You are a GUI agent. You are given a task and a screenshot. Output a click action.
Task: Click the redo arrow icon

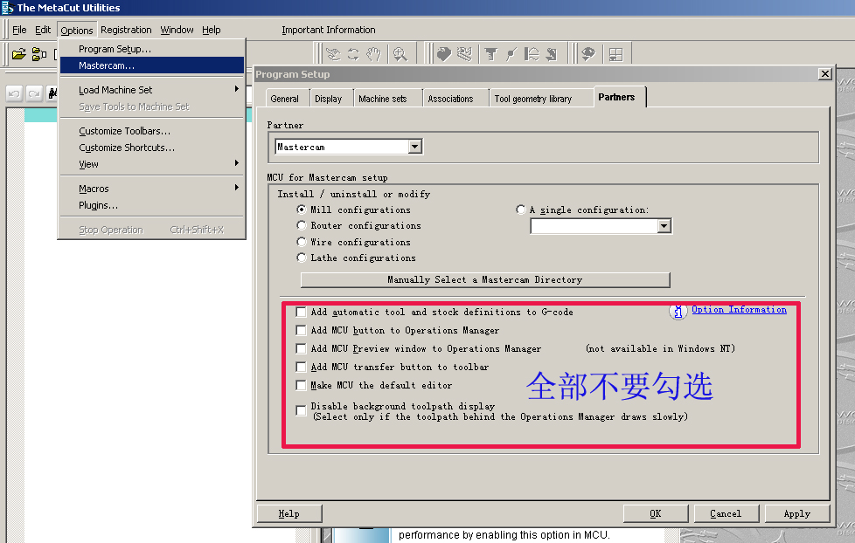click(x=34, y=93)
